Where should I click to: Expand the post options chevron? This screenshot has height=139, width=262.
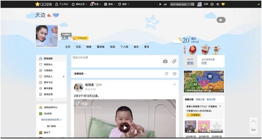[x=174, y=84]
